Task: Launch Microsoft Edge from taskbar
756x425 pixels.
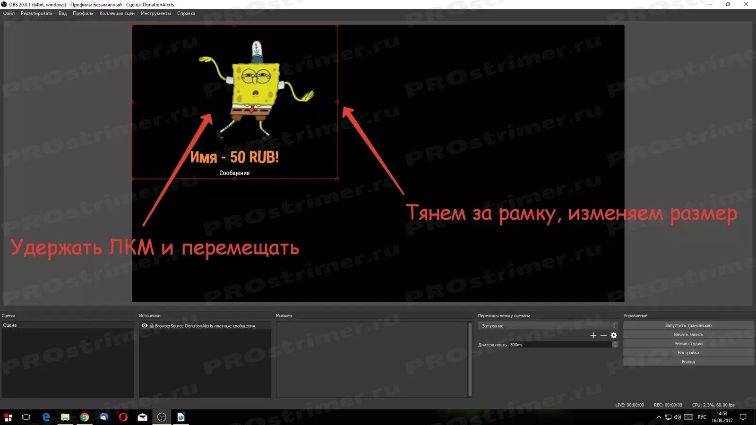Action: [x=46, y=417]
